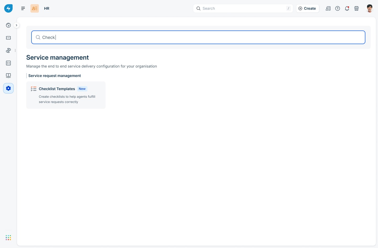The image size is (378, 248).
Task: Open the Create button menu
Action: coord(308,8)
